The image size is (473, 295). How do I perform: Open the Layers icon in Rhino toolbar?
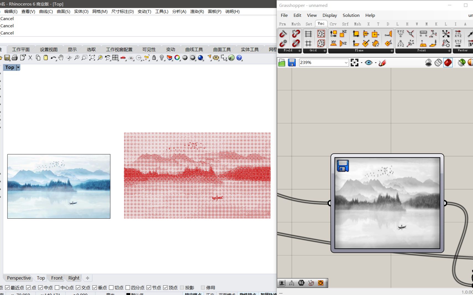coord(169,58)
